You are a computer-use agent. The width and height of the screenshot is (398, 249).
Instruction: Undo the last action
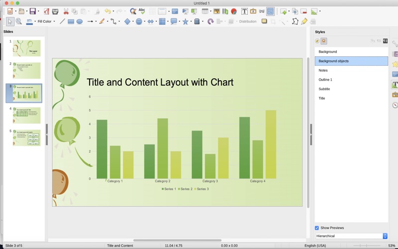[107, 11]
